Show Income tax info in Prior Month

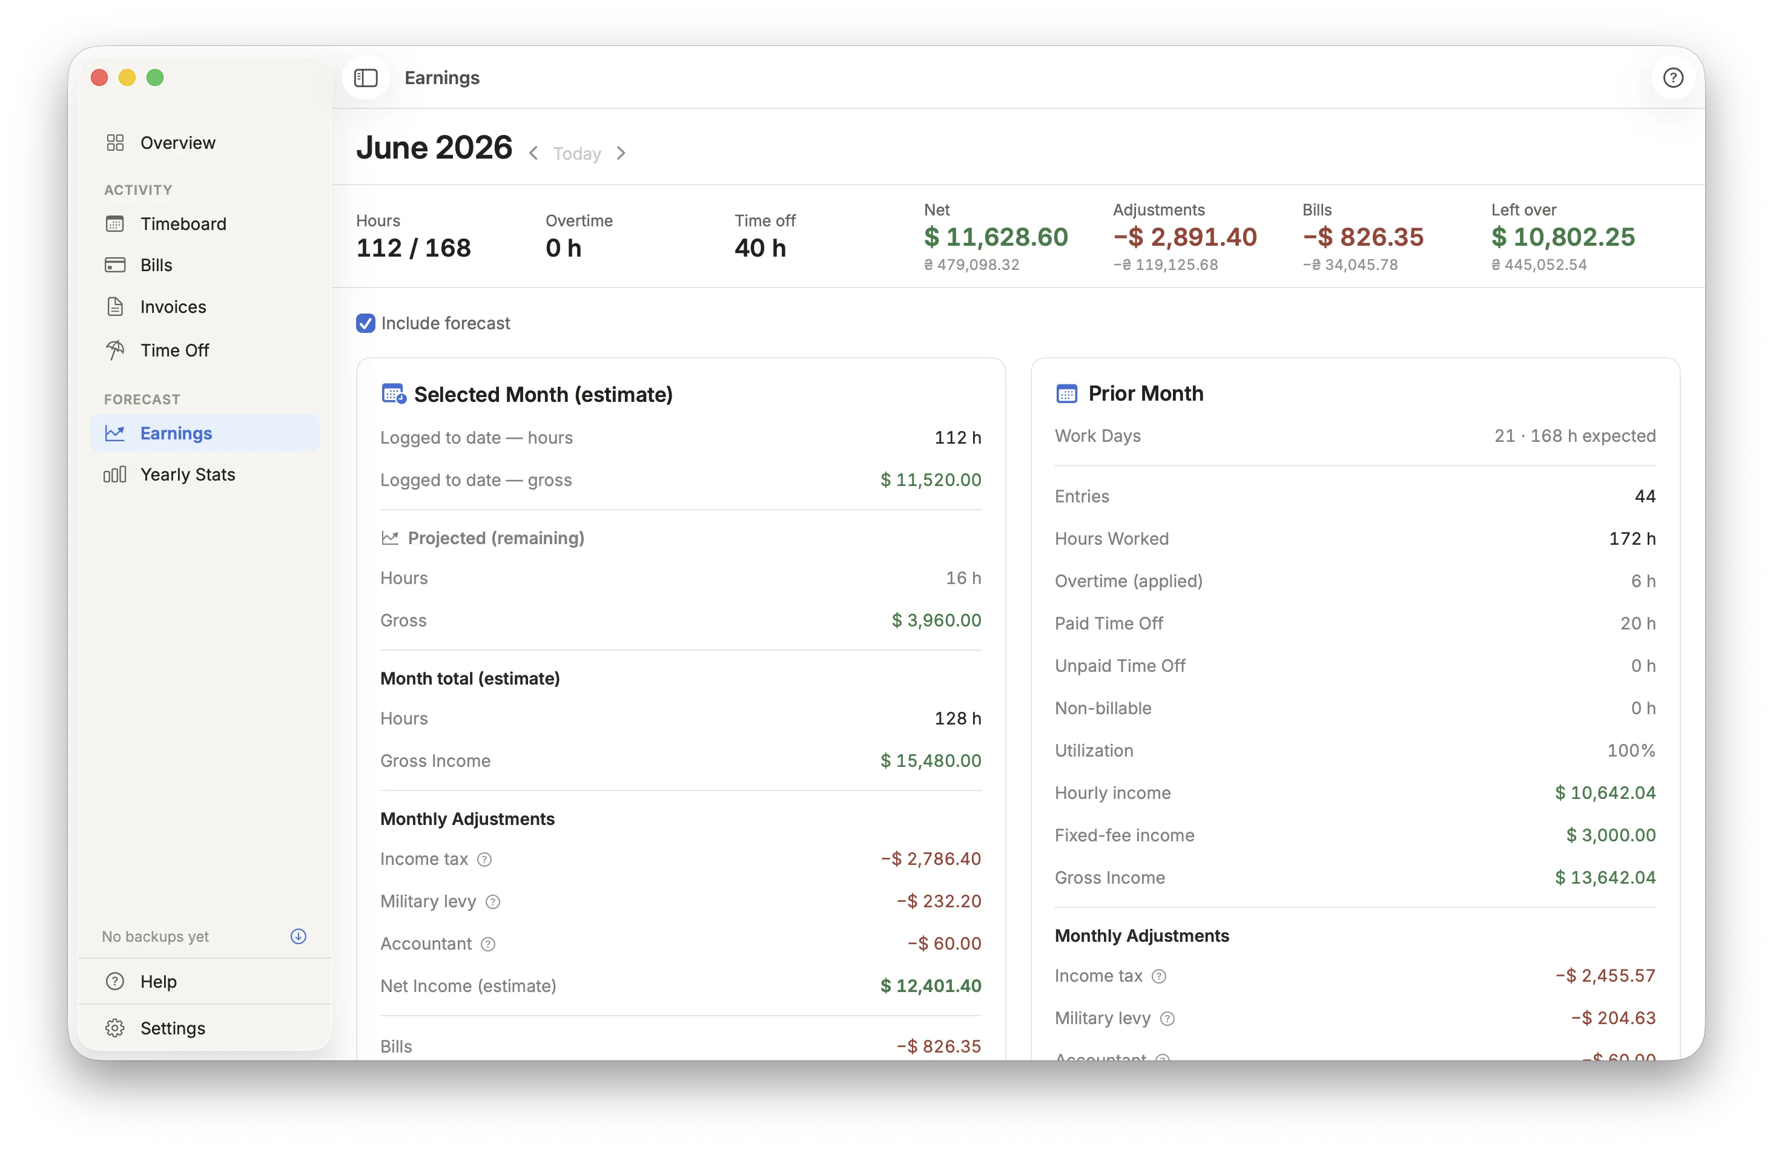click(1158, 976)
